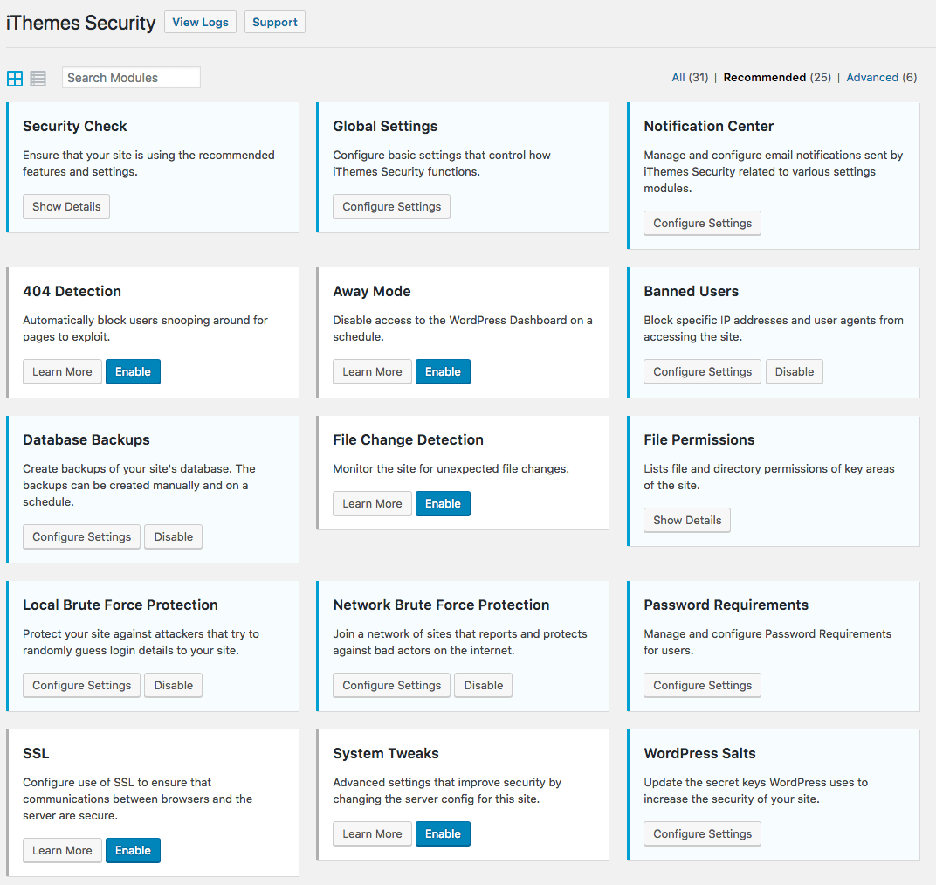
Task: Click the Search Modules field
Action: click(x=131, y=78)
